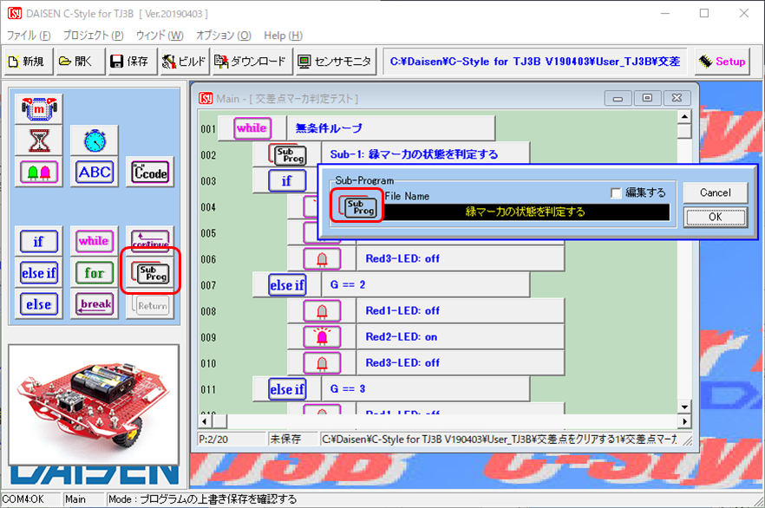Viewport: 765px width, 508px height.
Task: Select the LED icon on line 010
Action: tap(322, 363)
